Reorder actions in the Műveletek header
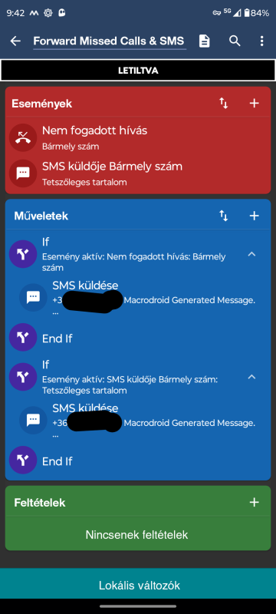The width and height of the screenshot is (276, 614). click(x=224, y=216)
